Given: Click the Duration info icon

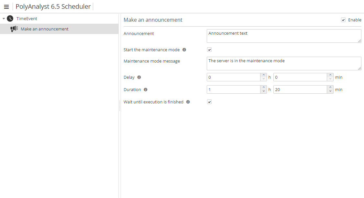Looking at the screenshot, I should 146,90.
